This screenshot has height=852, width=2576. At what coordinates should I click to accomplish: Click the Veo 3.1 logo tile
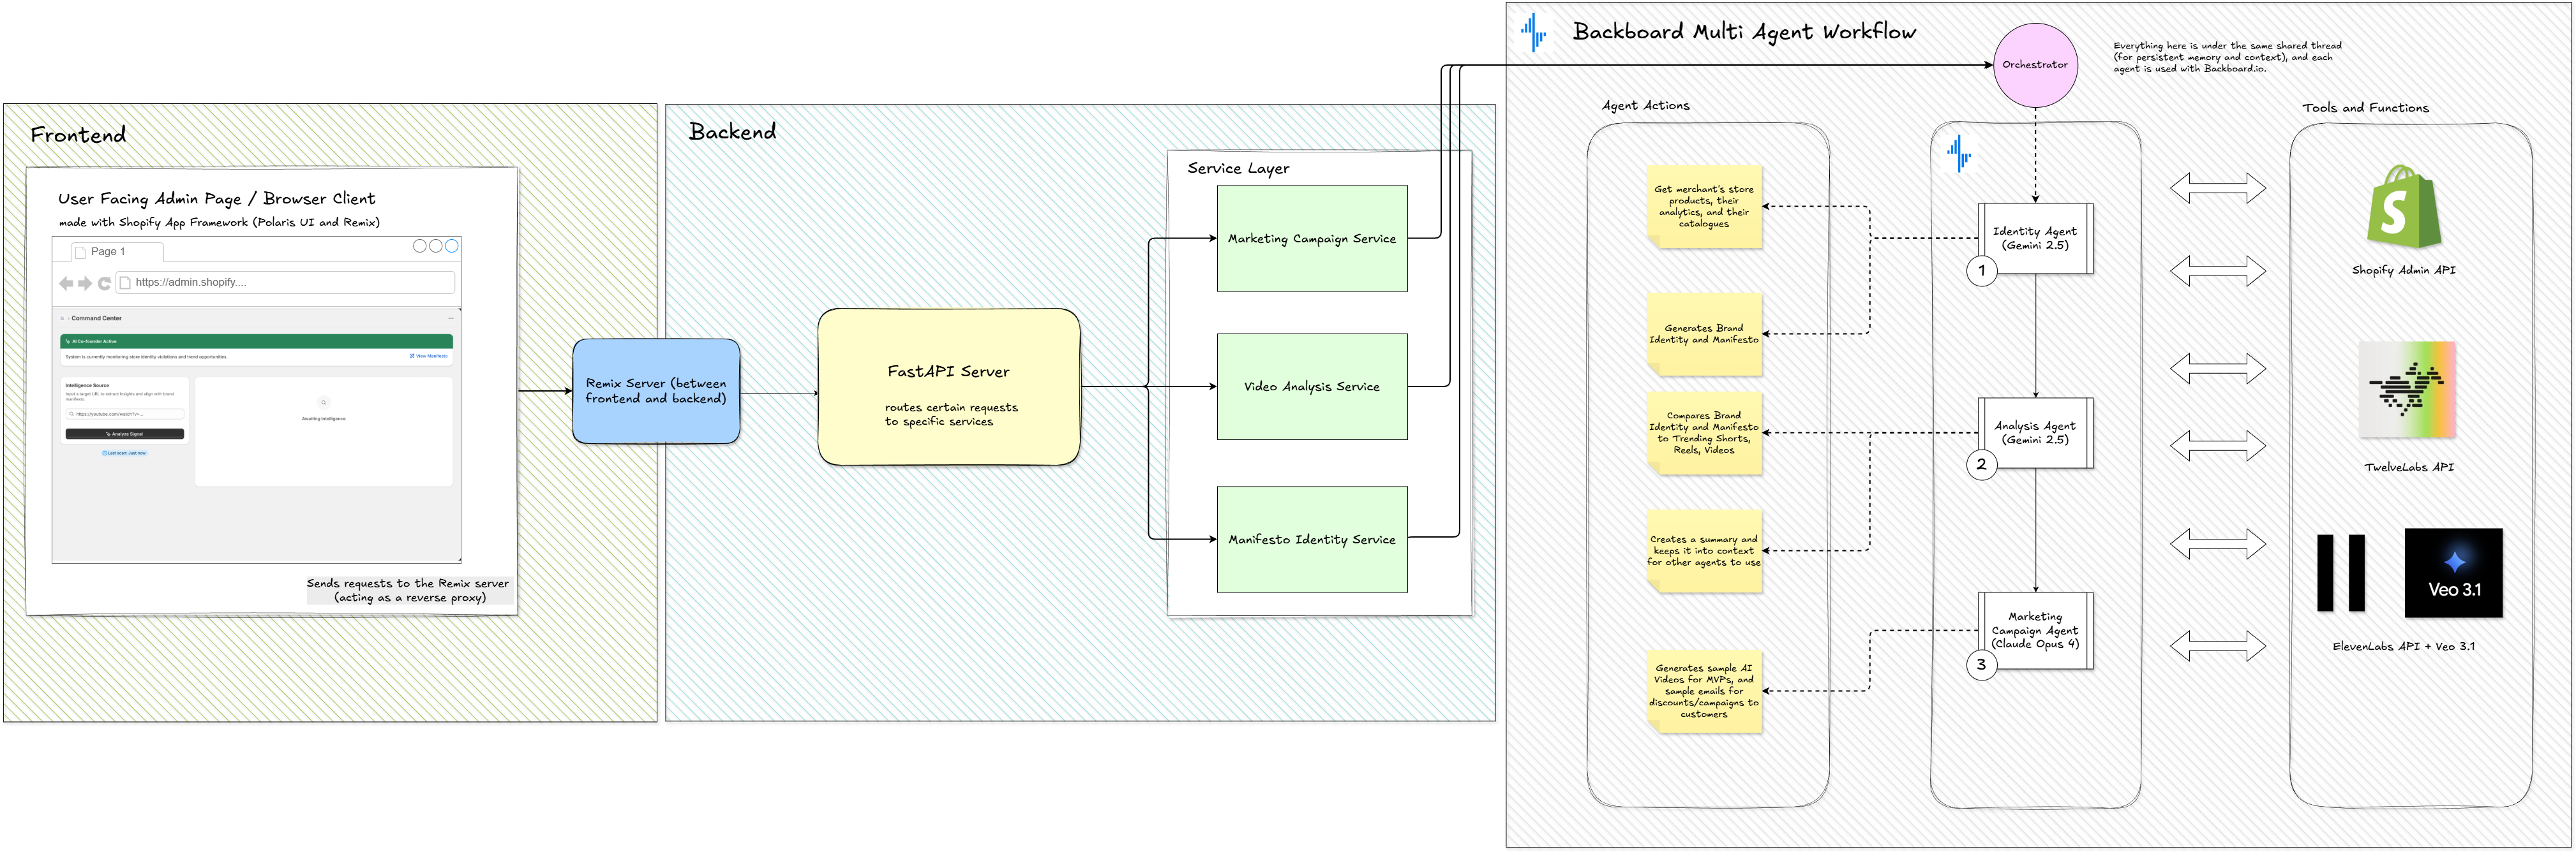click(x=2453, y=573)
